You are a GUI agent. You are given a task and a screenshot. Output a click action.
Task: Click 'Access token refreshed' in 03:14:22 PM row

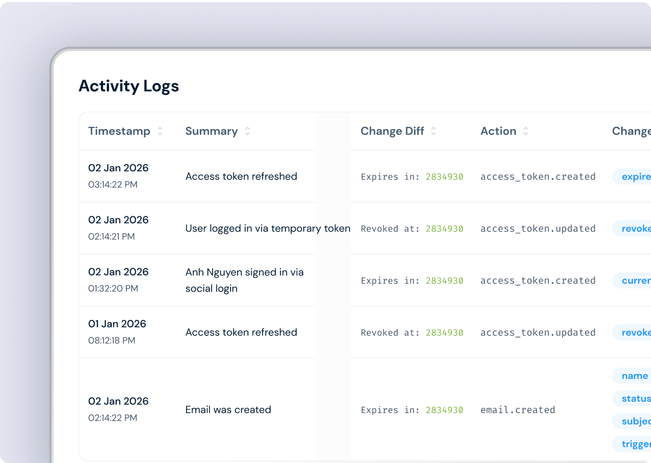coord(241,176)
